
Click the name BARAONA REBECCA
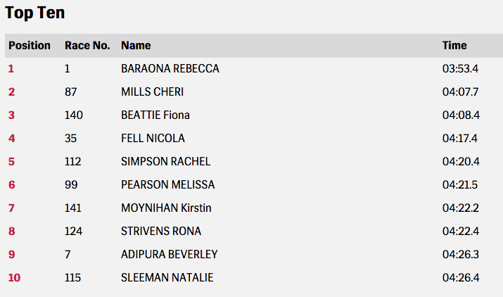coord(170,69)
